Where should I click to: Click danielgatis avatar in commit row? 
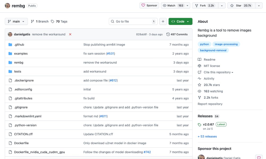pyautogui.click(x=10, y=34)
